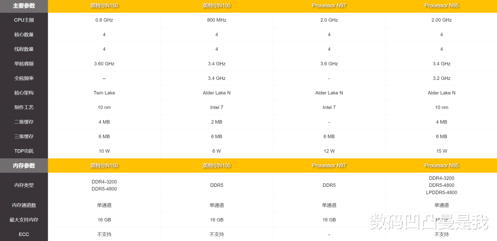497x241 pixels.
Task: Click the 3.2 GHz all-core frequency cell
Action: (441, 78)
